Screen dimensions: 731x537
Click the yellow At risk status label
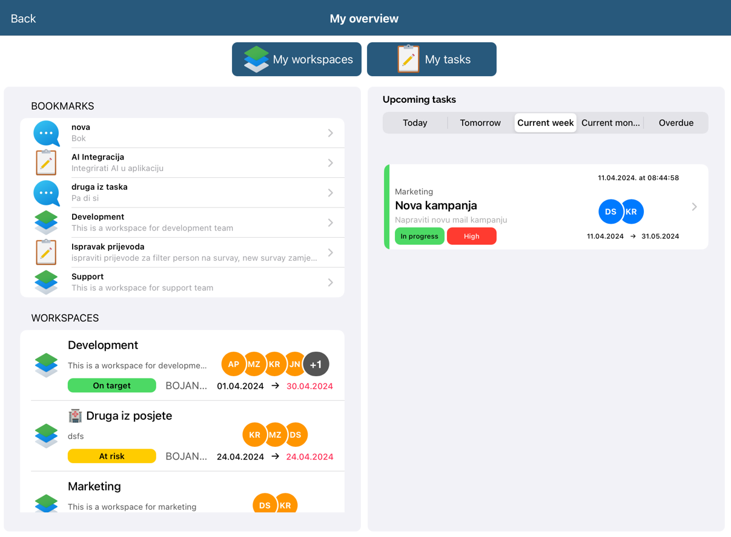tap(111, 457)
